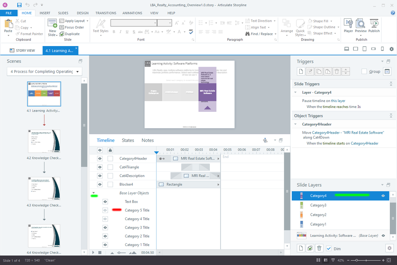This screenshot has height=265, width=397.
Task: Enable the Group checkbox in Triggers panel
Action: click(364, 72)
